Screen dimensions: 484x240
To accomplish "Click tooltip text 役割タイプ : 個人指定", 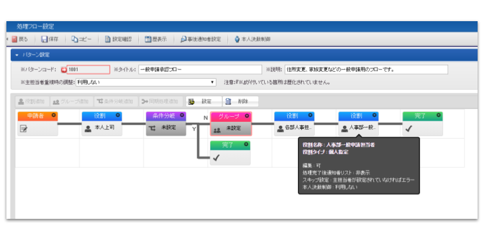I will coord(326,152).
